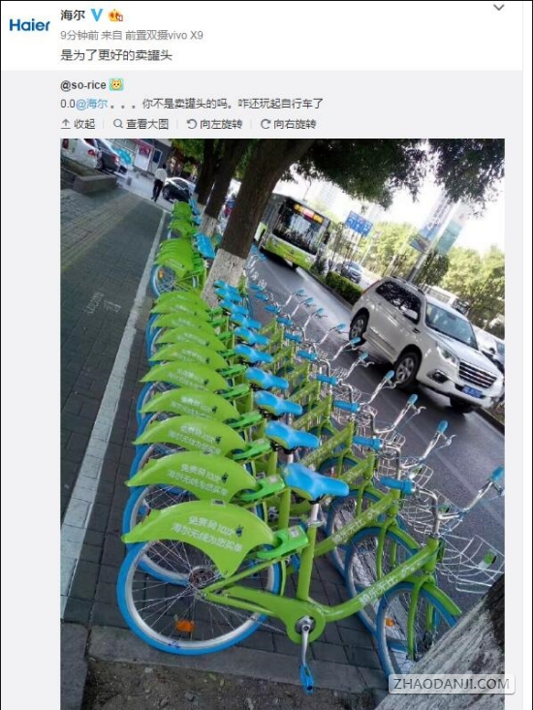Click the membership crown badge icon

click(x=116, y=15)
